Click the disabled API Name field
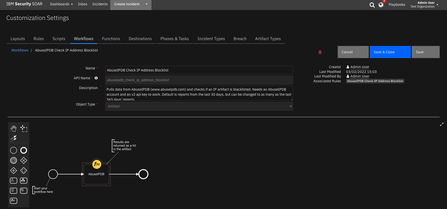 point(199,80)
